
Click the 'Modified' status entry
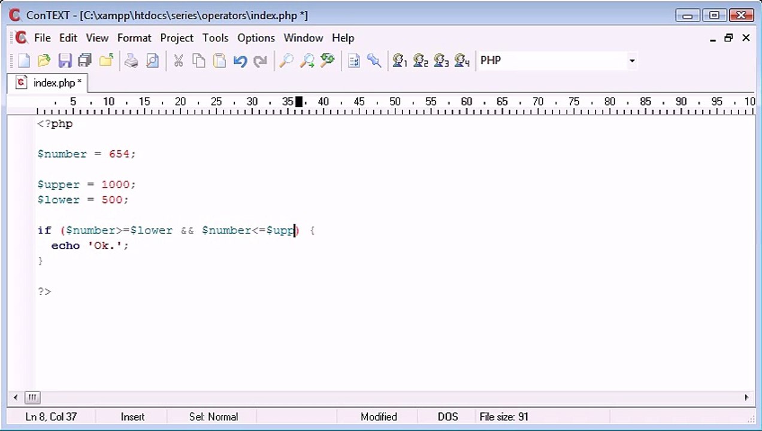click(379, 417)
